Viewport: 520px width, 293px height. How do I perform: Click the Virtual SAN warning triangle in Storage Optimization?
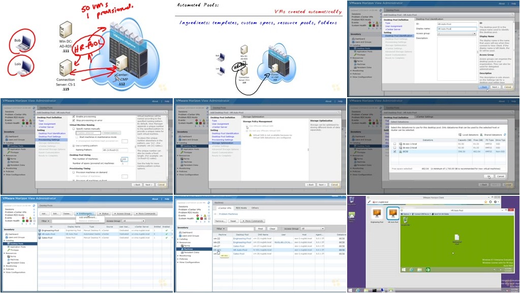pos(251,136)
